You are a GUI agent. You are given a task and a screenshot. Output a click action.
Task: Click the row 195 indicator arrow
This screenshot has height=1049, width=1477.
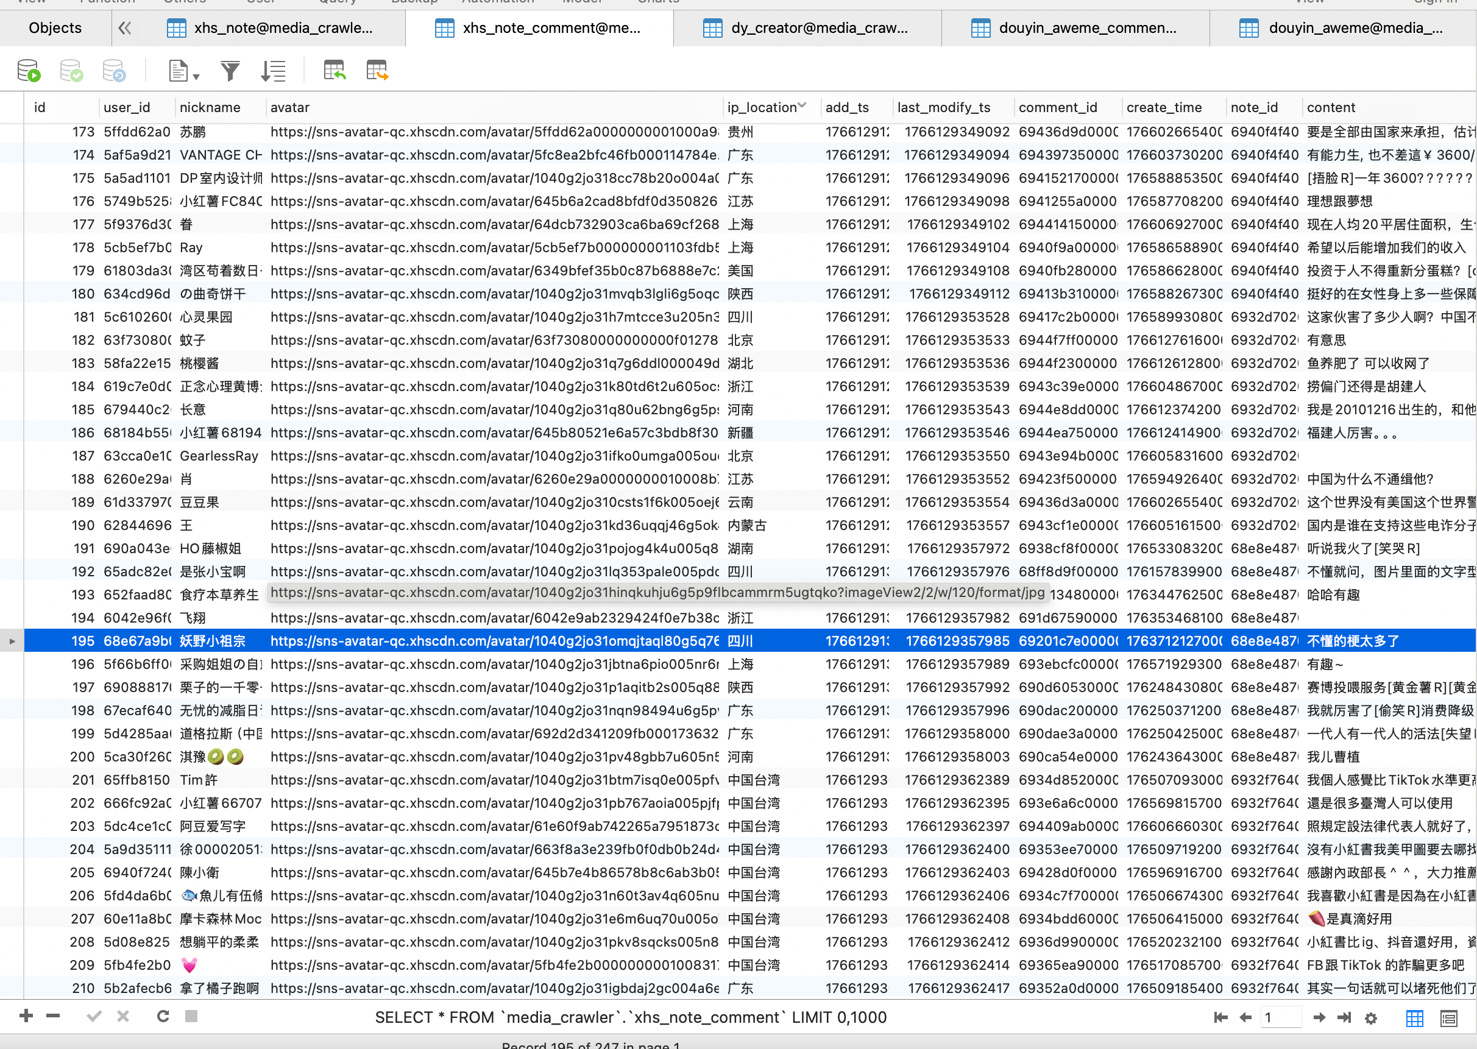tap(12, 641)
